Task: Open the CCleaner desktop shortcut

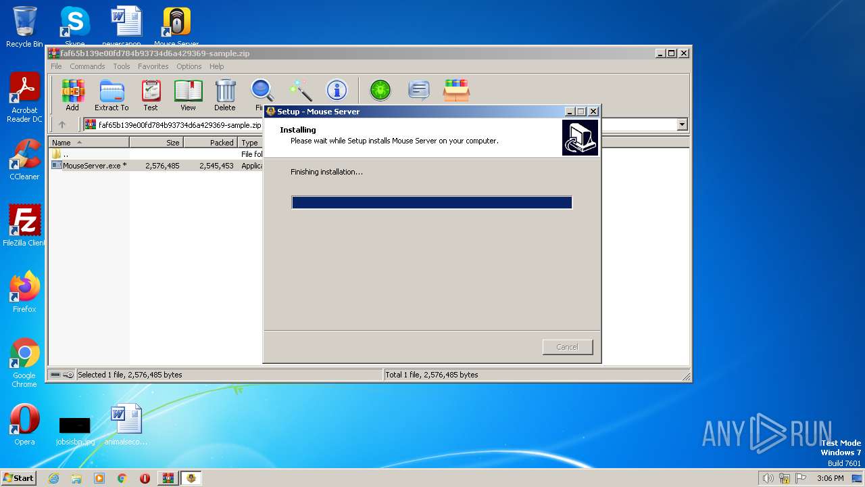Action: [x=24, y=160]
